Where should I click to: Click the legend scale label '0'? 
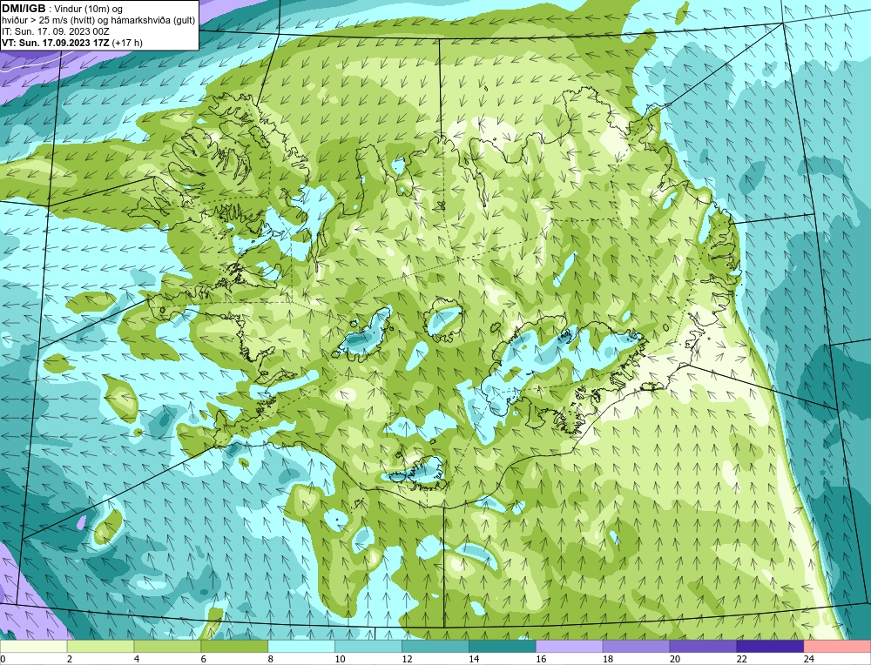point(3,659)
